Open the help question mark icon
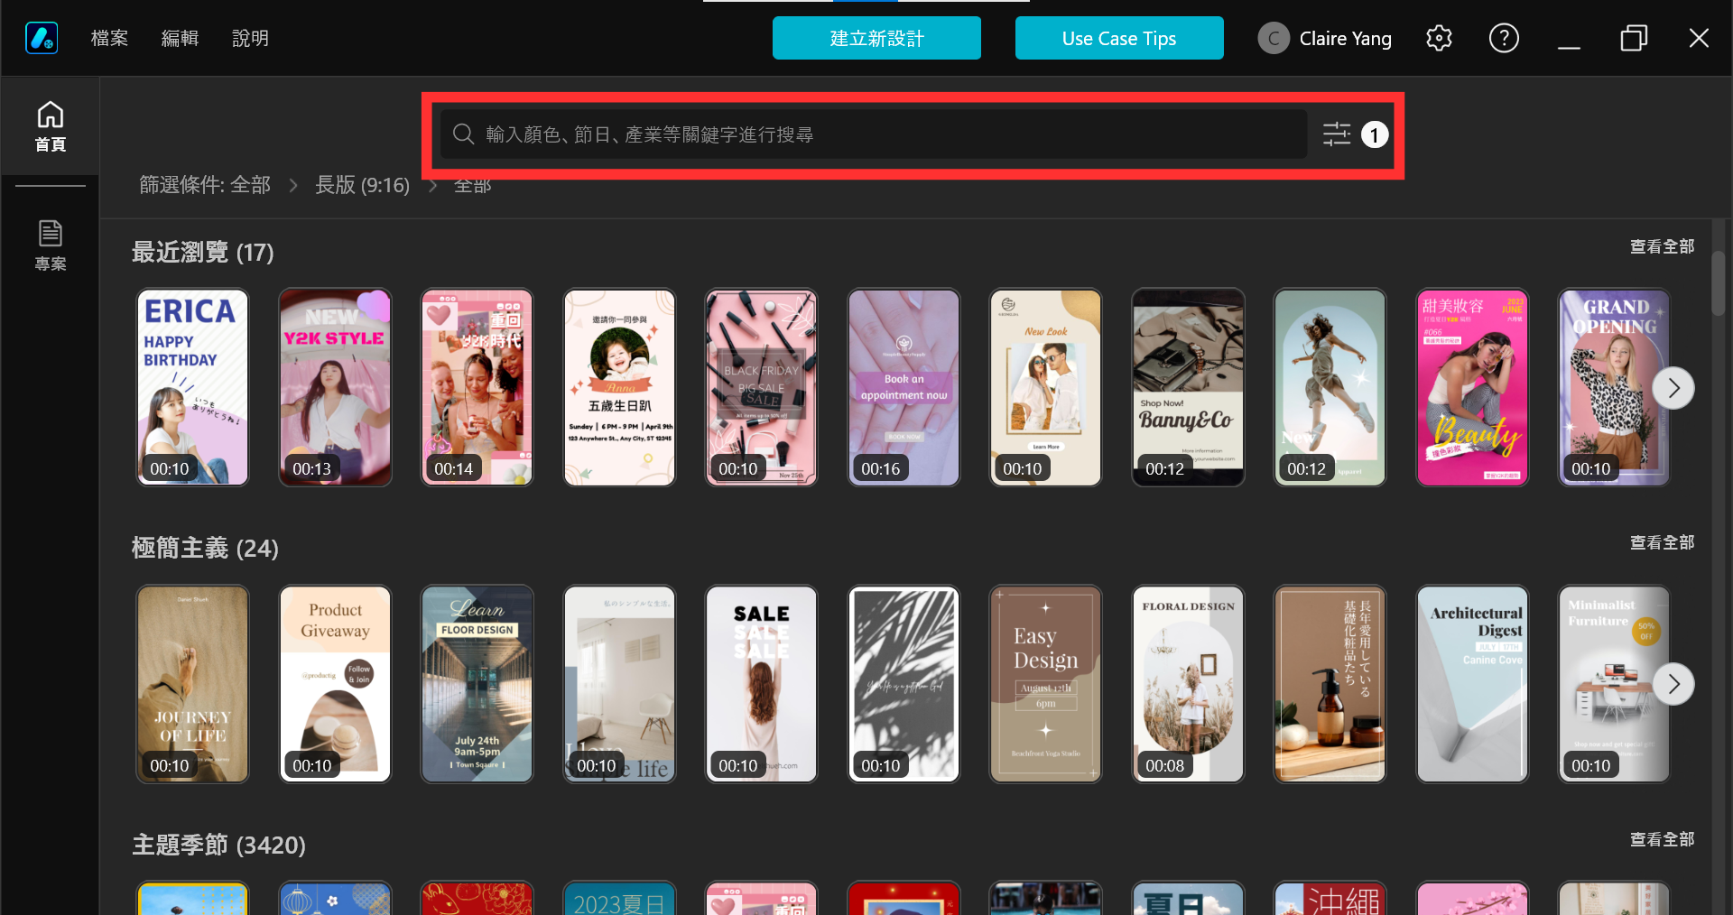The image size is (1733, 915). click(1504, 38)
